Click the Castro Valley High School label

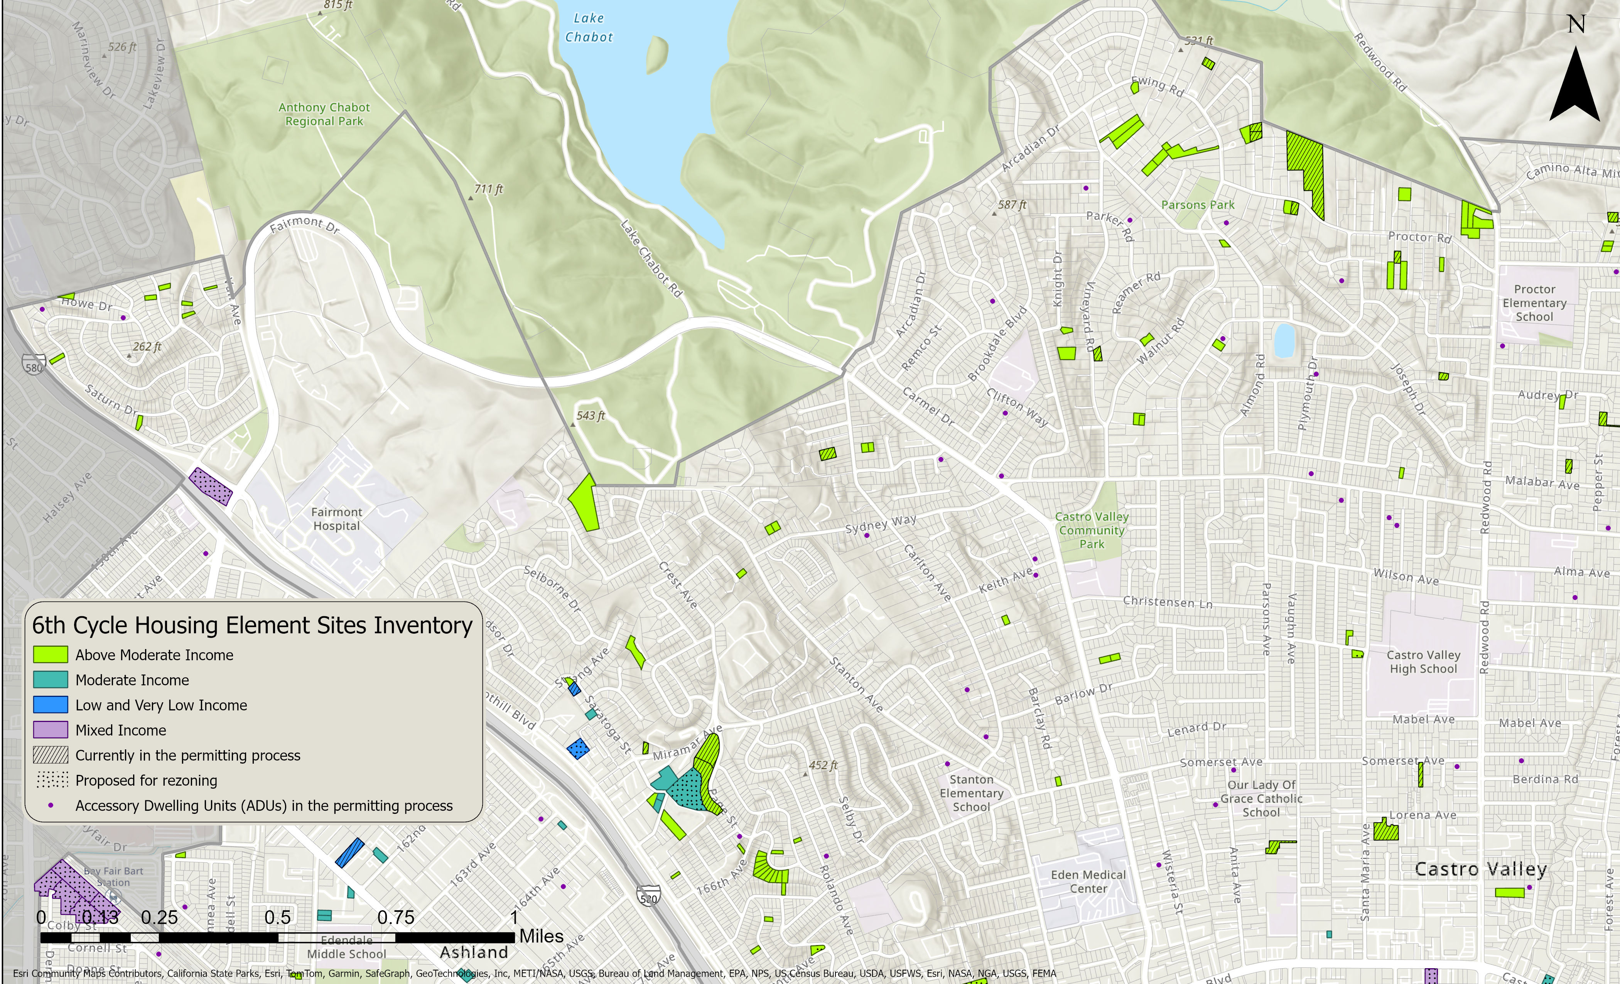(1423, 662)
